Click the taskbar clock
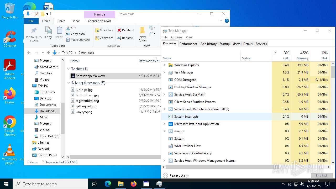The height and width of the screenshot is (189, 336). click(314, 184)
